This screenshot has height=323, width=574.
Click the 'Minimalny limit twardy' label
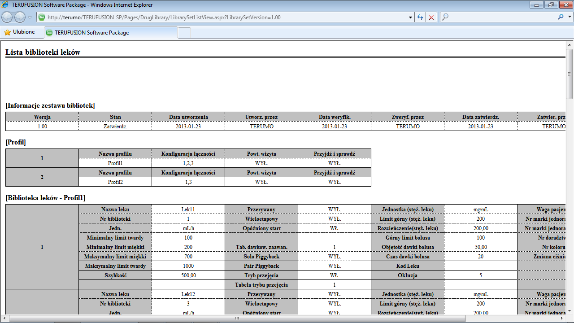point(115,238)
